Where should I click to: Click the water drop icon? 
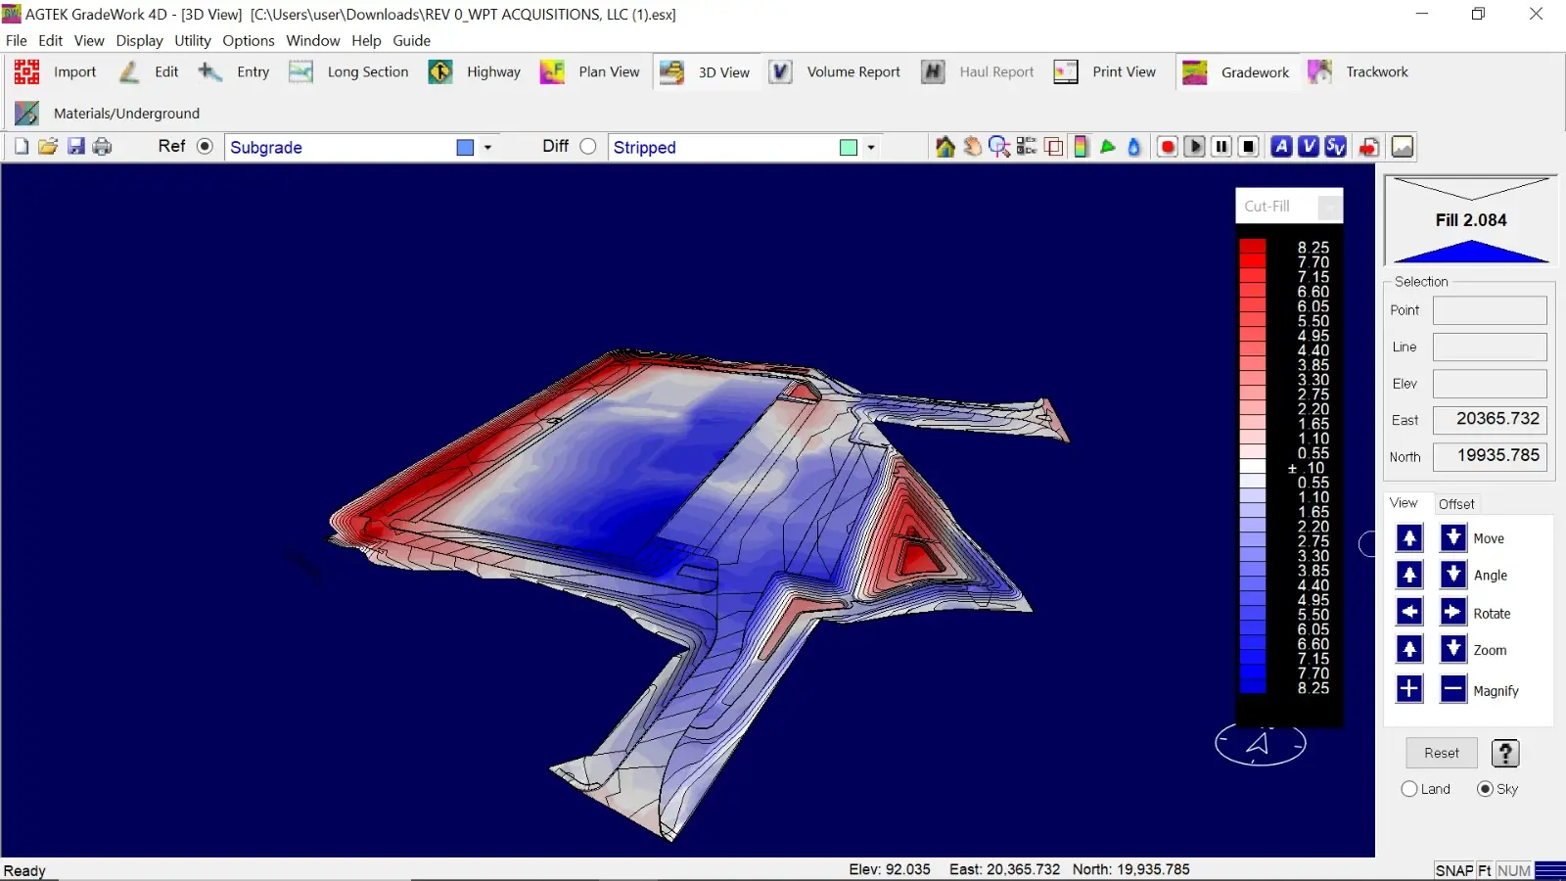[1134, 147]
